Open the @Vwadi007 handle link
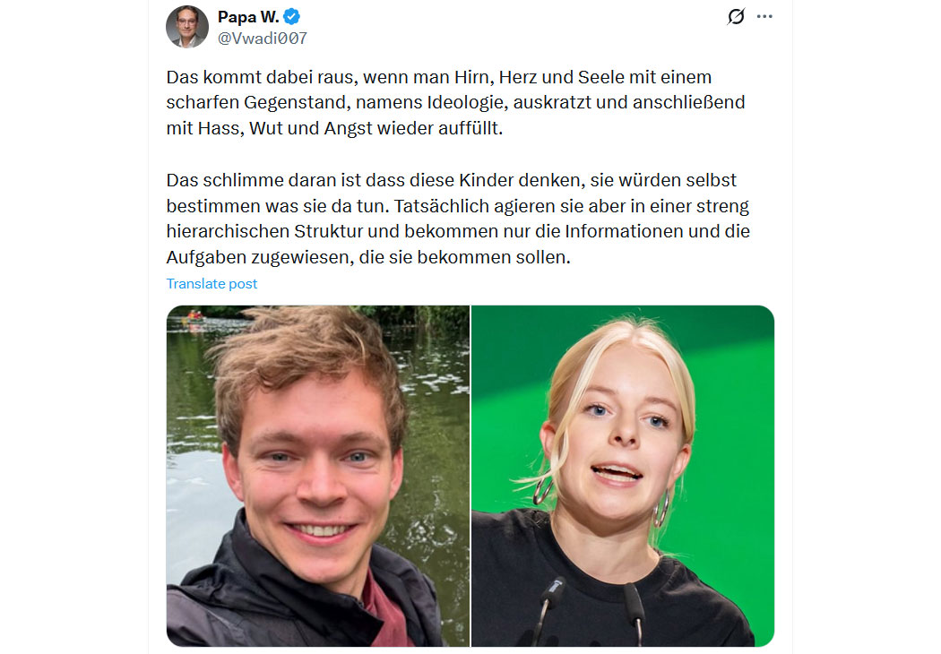This screenshot has height=654, width=941. [x=263, y=39]
